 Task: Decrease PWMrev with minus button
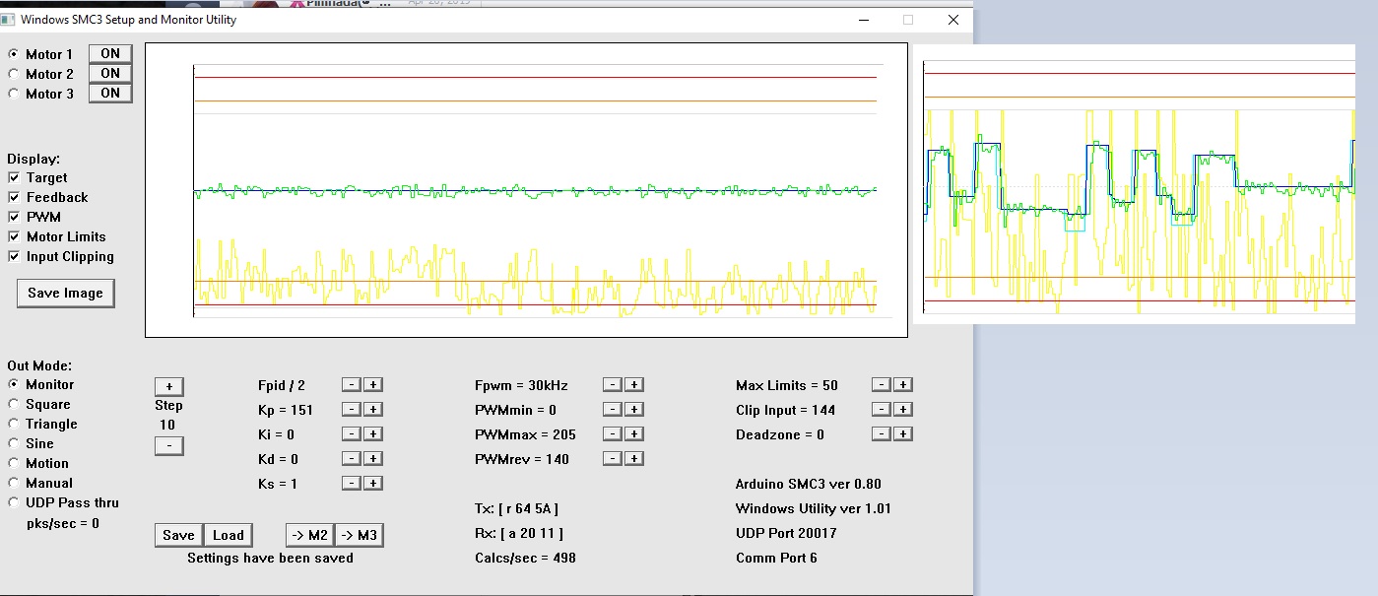(x=612, y=459)
